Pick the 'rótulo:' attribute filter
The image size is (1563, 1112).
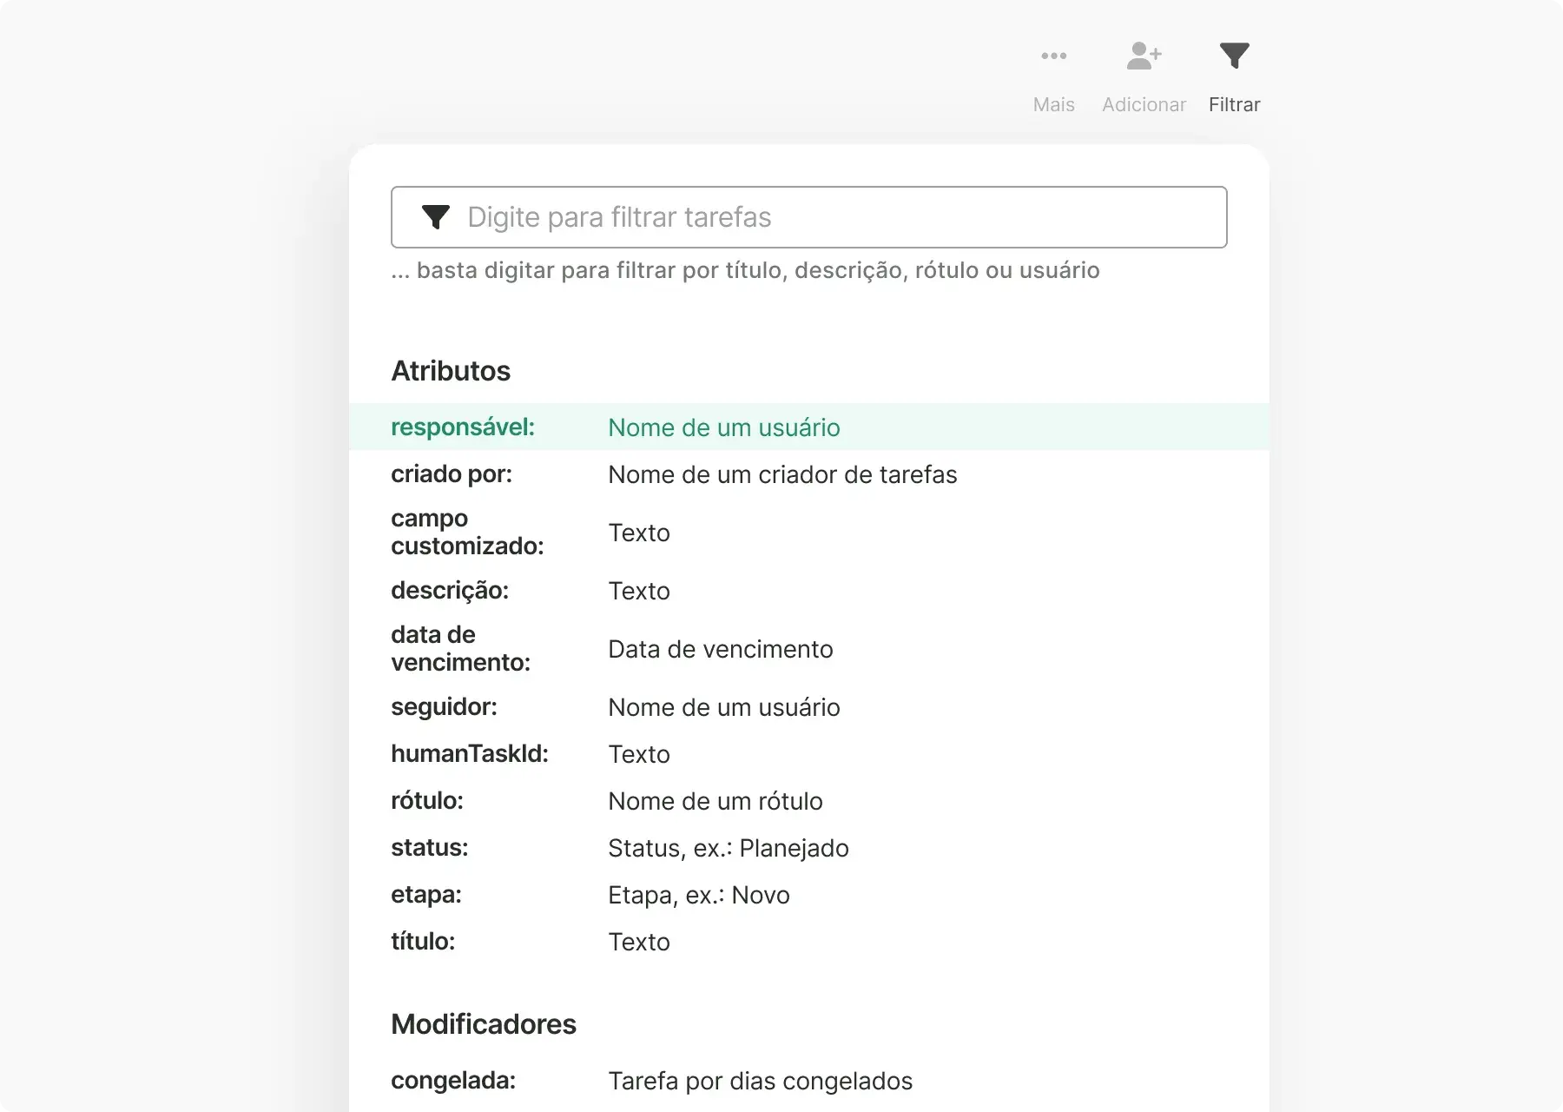click(427, 801)
